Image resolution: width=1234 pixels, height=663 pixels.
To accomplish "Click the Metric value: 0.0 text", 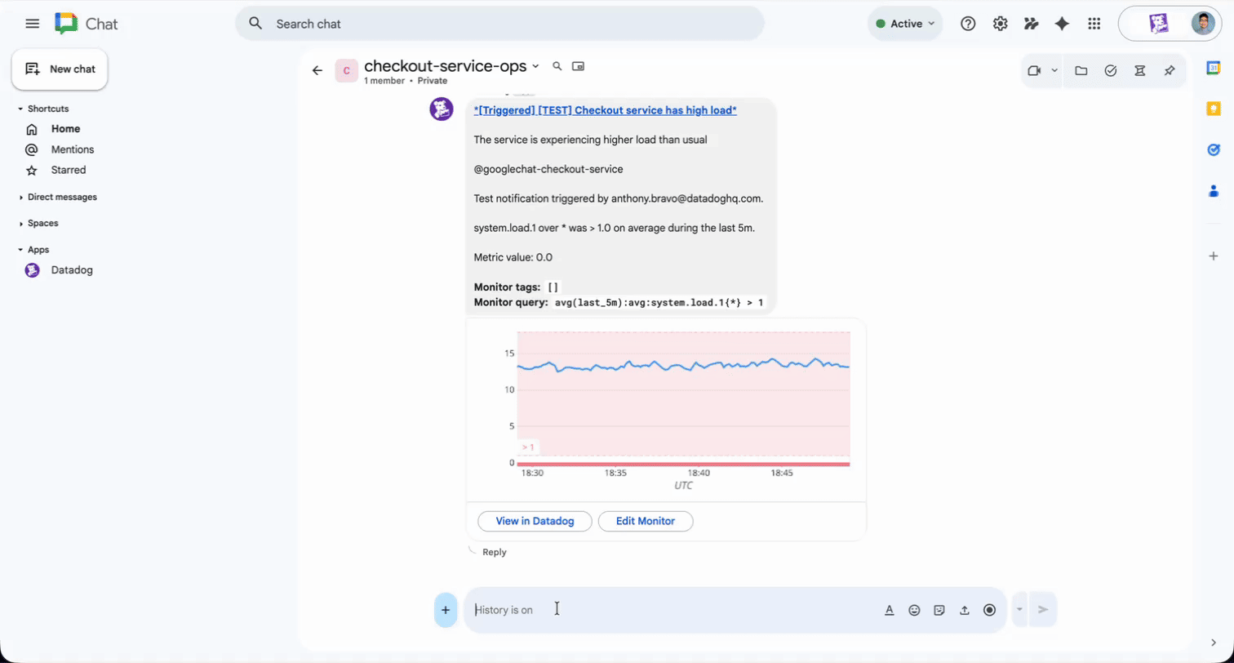I will 513,257.
